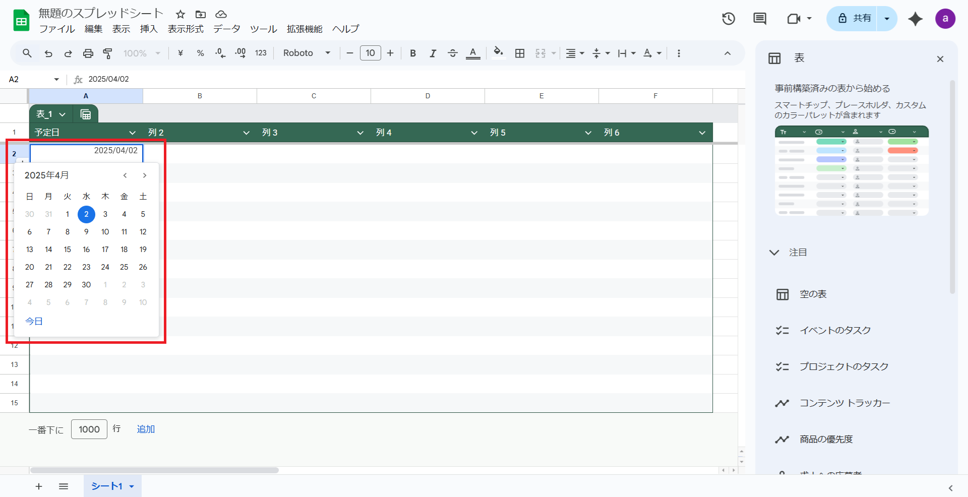Collapse the 注目 section
968x497 pixels.
[x=774, y=253]
